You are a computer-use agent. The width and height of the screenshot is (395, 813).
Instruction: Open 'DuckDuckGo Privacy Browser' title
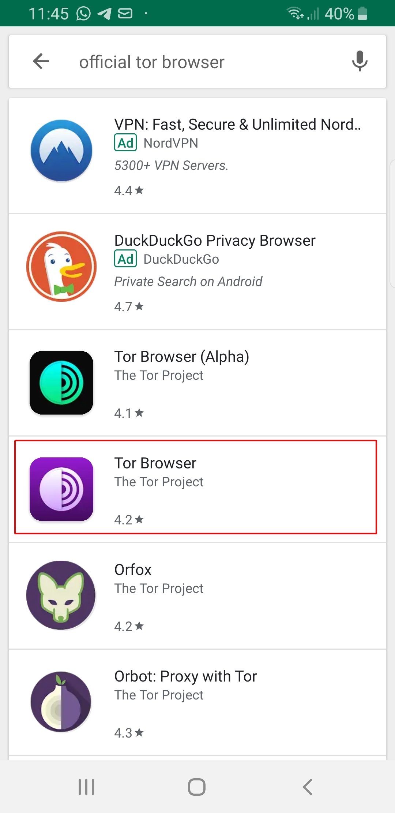coord(215,241)
